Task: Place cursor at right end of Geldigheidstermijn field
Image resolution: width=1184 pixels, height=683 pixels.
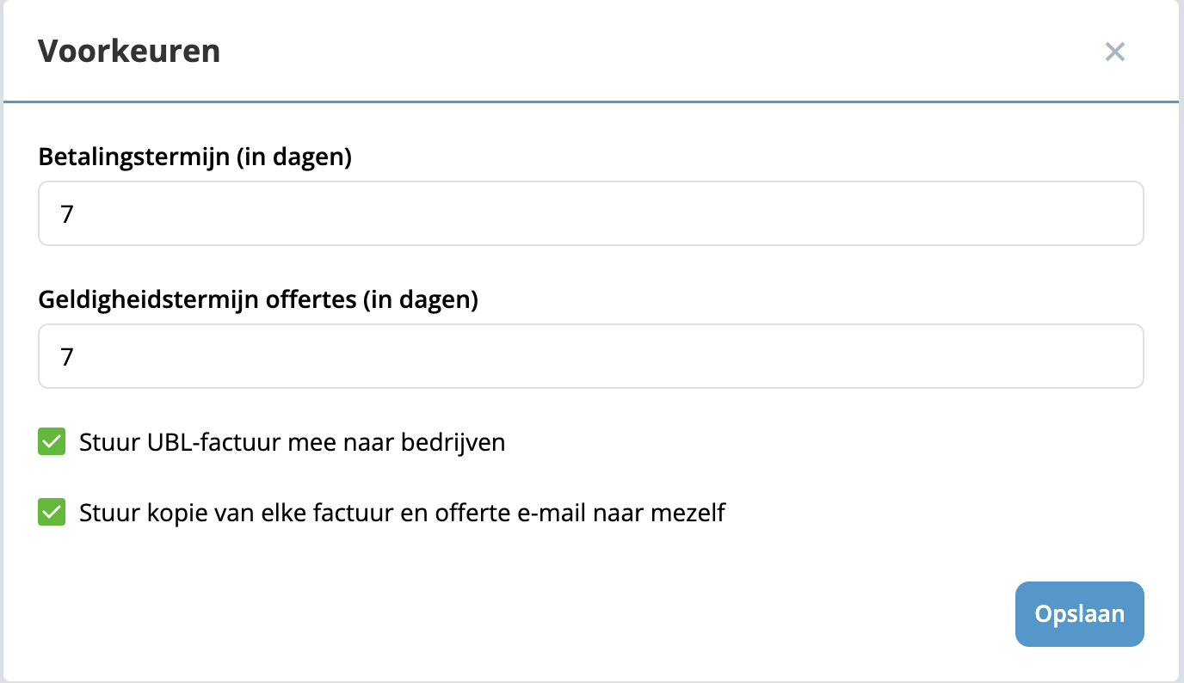Action: [x=1119, y=356]
